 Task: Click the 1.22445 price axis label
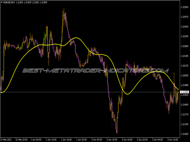pyautogui.click(x=184, y=27)
